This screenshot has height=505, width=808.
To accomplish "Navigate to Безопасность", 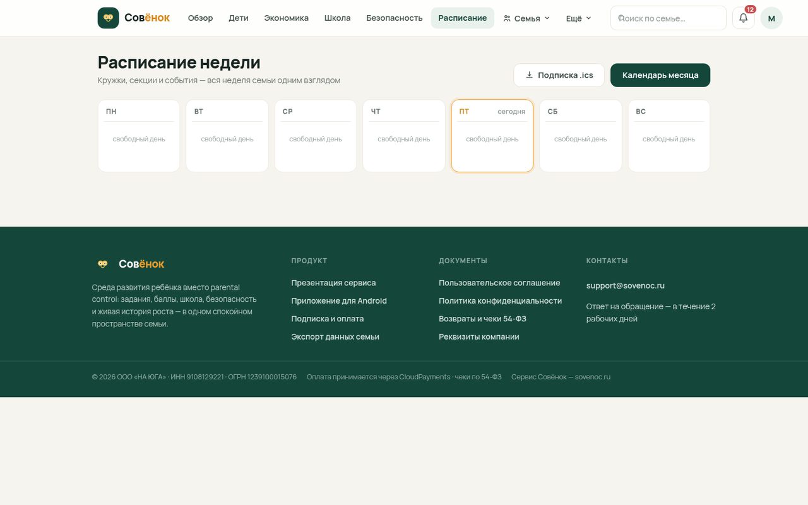I will (395, 18).
